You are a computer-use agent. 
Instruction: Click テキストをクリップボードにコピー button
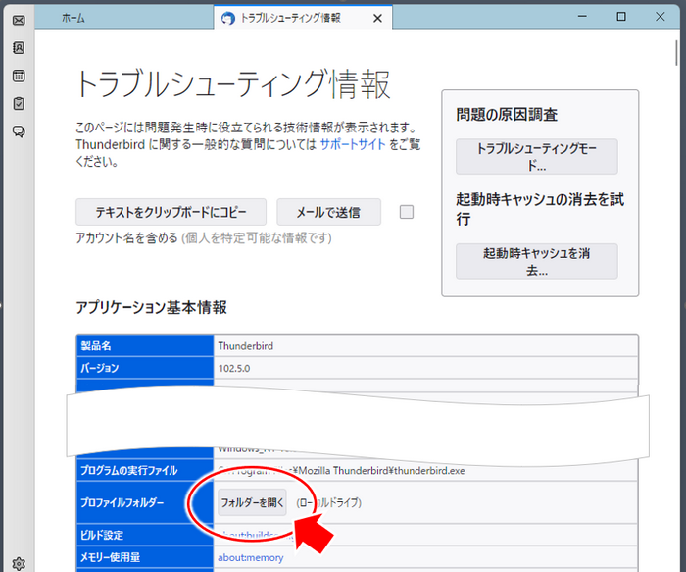[171, 212]
